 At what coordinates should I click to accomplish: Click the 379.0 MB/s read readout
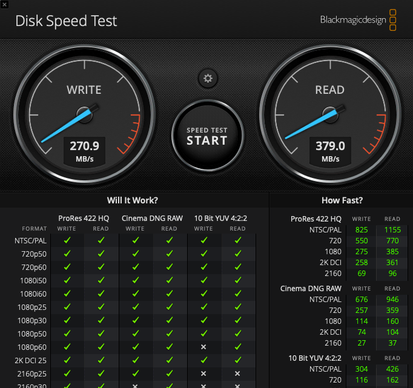(x=330, y=150)
